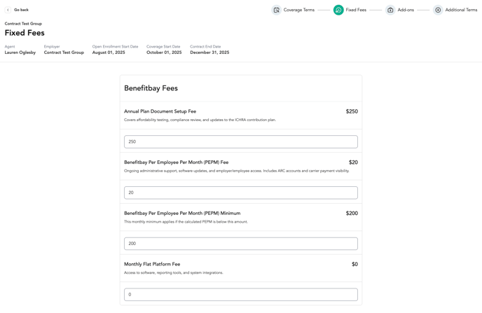Click the Additional Terms step icon
The image size is (482, 313).
point(438,10)
